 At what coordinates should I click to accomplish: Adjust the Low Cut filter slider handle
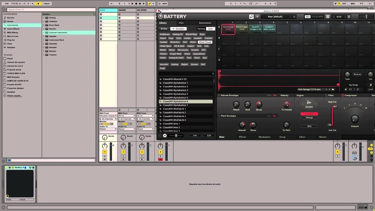click(330, 125)
